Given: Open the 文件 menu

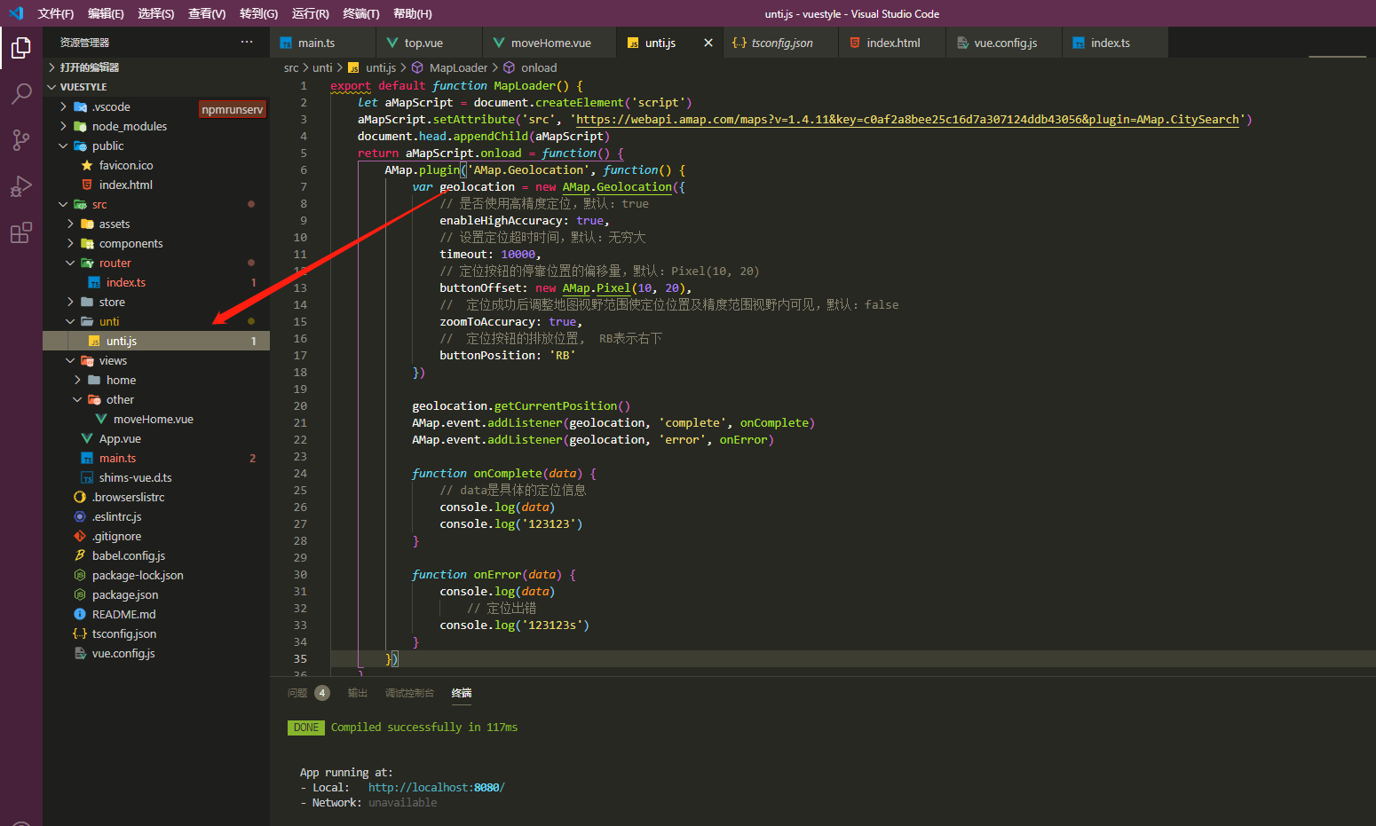Looking at the screenshot, I should (x=55, y=13).
